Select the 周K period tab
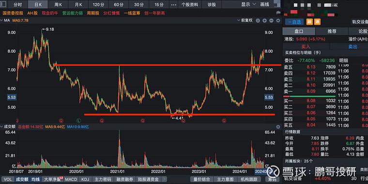Viewport: 368px width, 184px height. click(58, 4)
